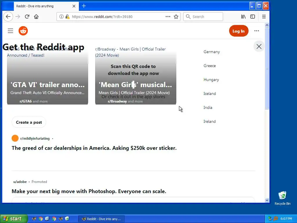This screenshot has height=223, width=297.
Task: Open the Windows start menu
Action: [x=14, y=219]
